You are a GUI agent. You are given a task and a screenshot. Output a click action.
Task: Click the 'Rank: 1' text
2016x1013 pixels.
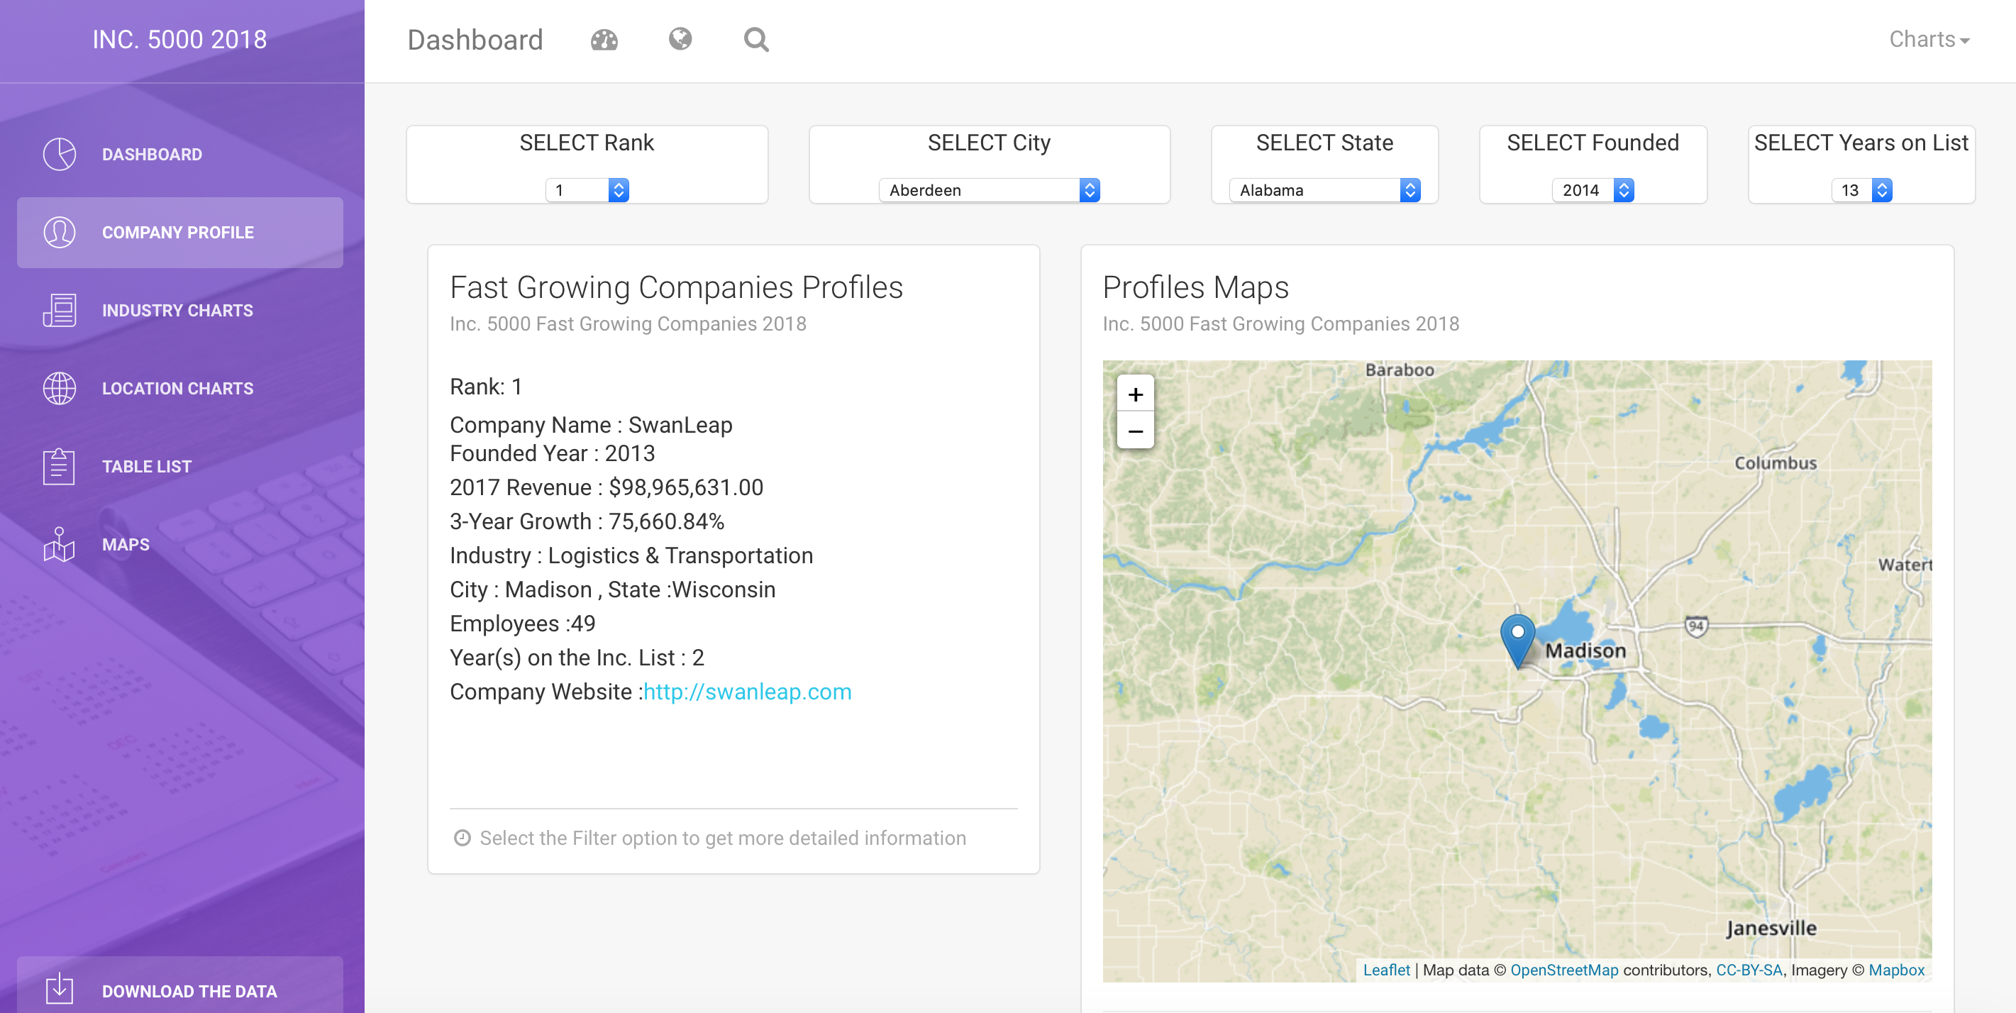point(485,386)
